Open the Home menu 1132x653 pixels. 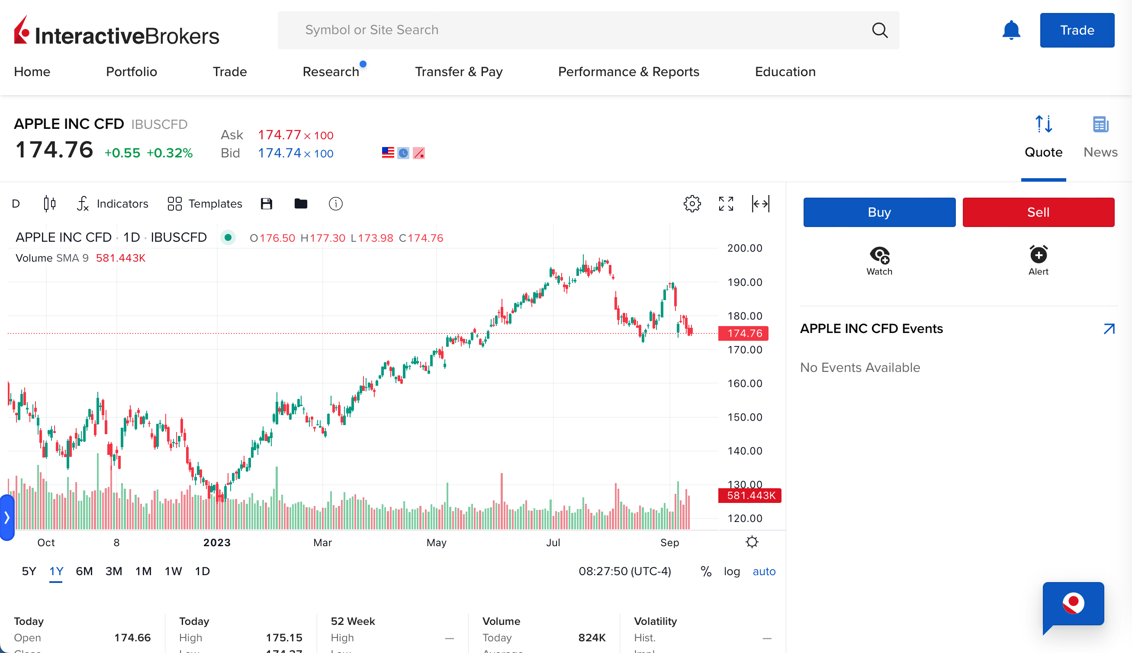click(x=32, y=72)
